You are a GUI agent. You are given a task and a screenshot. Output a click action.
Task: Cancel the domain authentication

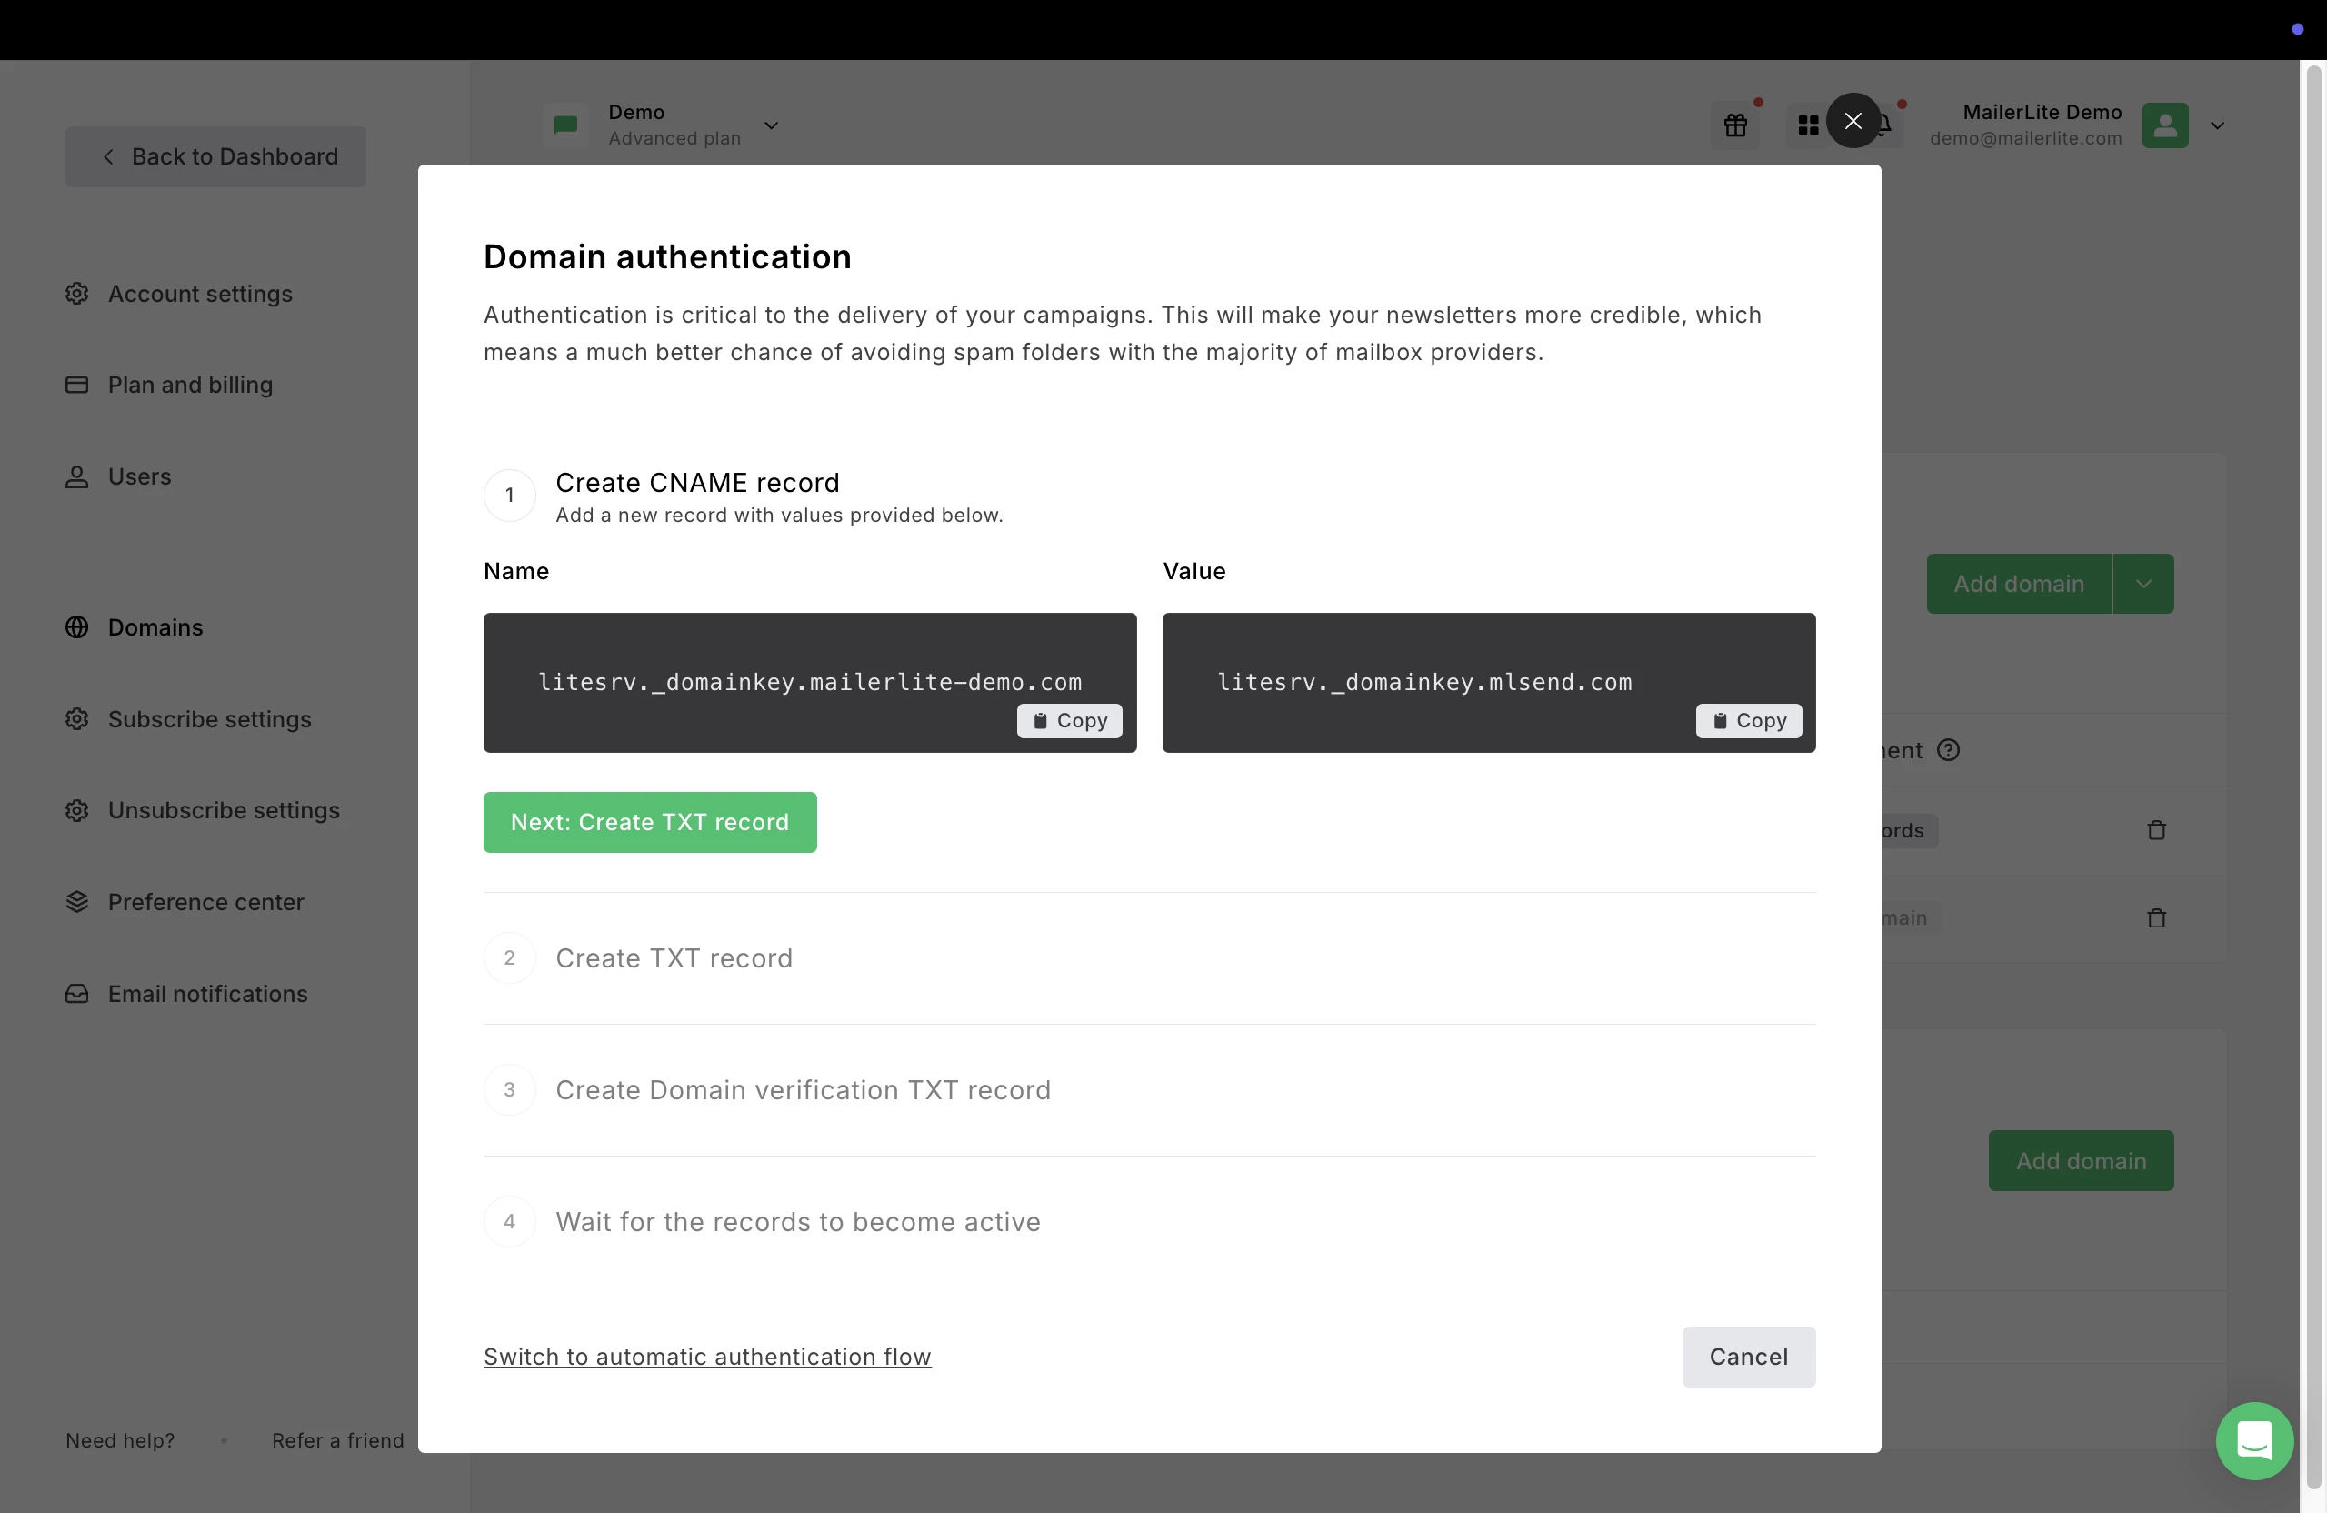pyautogui.click(x=1747, y=1357)
